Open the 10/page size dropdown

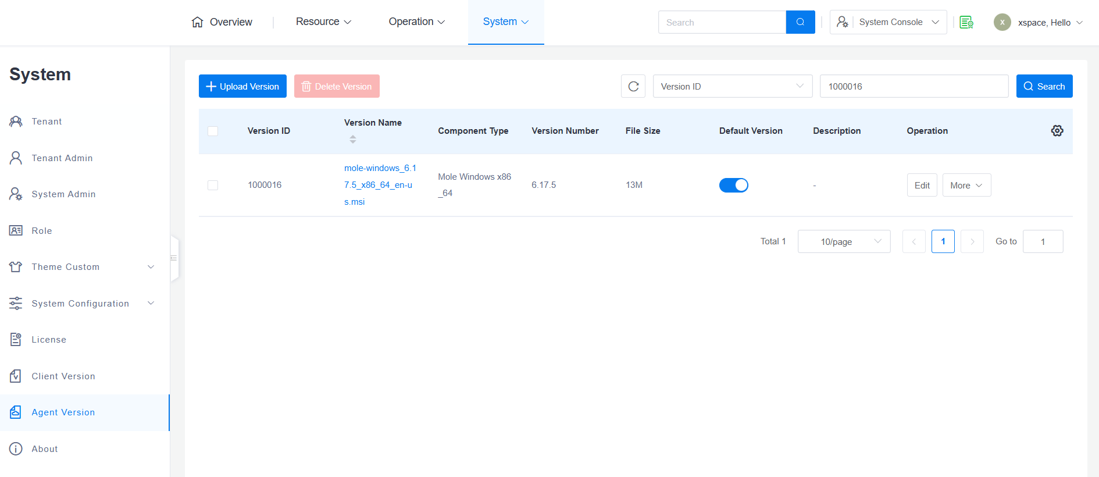844,241
